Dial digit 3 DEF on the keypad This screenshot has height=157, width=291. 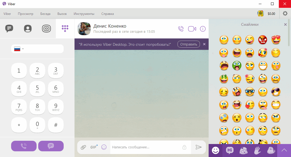pos(56,71)
